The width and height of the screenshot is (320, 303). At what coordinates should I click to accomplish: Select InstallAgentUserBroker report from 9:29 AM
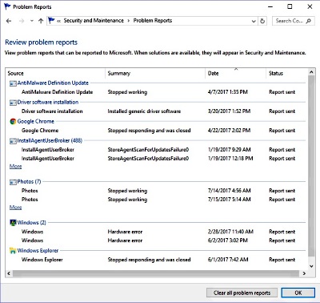pyautogui.click(x=158, y=150)
